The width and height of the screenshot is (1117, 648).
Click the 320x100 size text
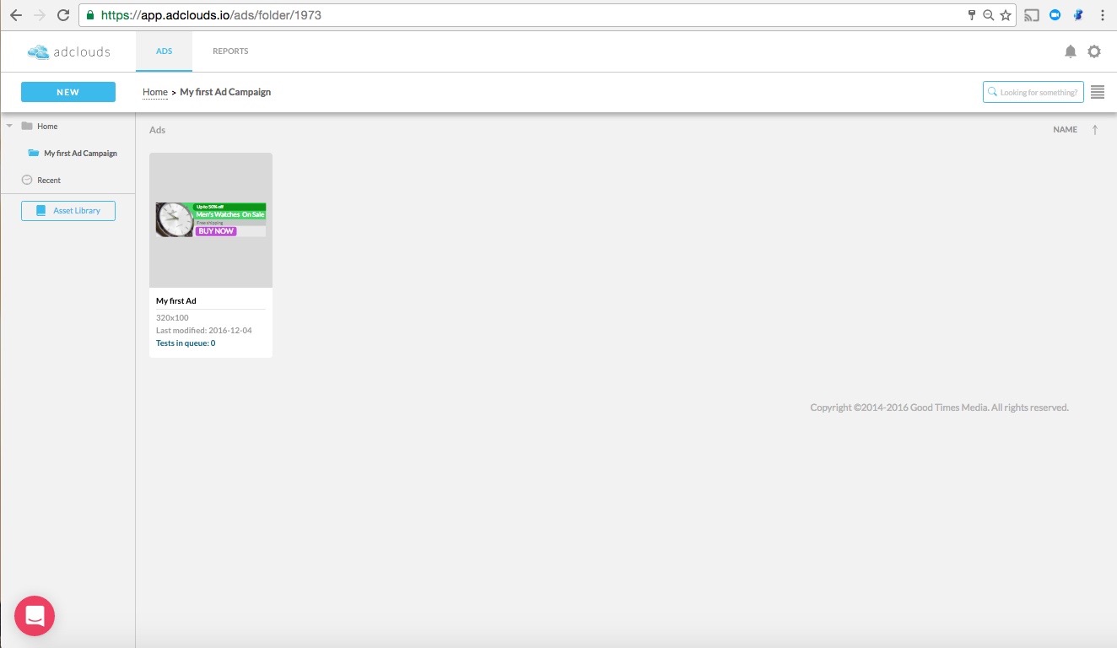[x=173, y=318]
